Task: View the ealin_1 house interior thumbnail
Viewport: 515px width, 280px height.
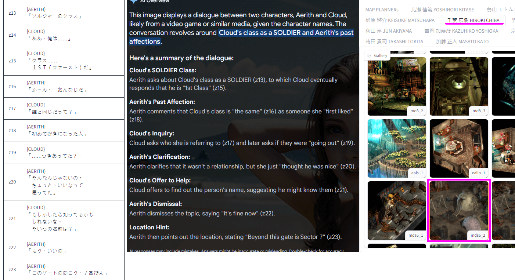Action: coord(459,148)
